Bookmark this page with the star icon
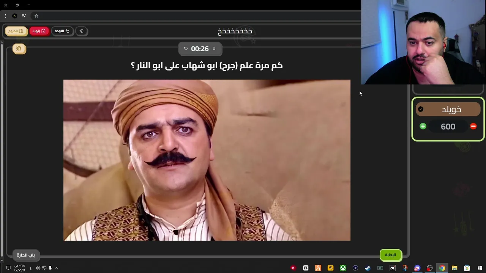486x273 pixels. click(36, 16)
